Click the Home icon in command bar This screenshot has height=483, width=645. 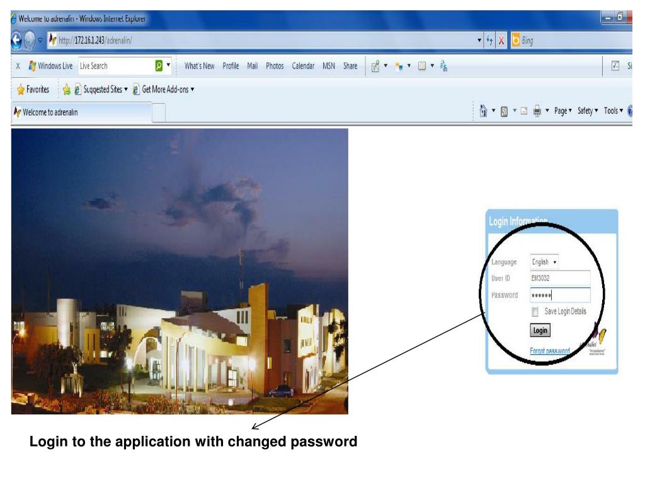(482, 111)
